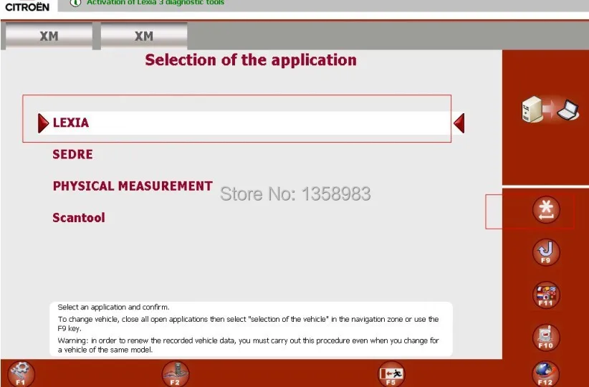Click the F10 icon in right sidebar
The height and width of the screenshot is (387, 589).
pyautogui.click(x=546, y=338)
